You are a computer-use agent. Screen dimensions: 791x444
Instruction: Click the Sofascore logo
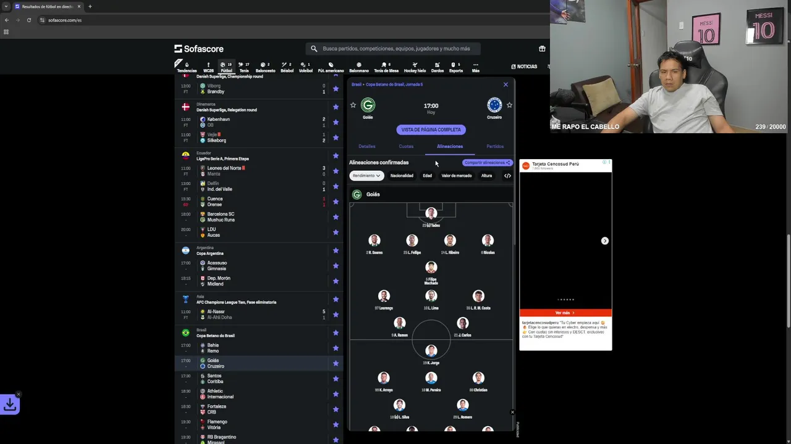pos(199,49)
